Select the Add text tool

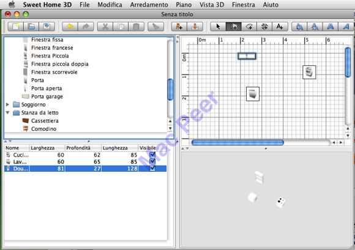pyautogui.click(x=280, y=27)
